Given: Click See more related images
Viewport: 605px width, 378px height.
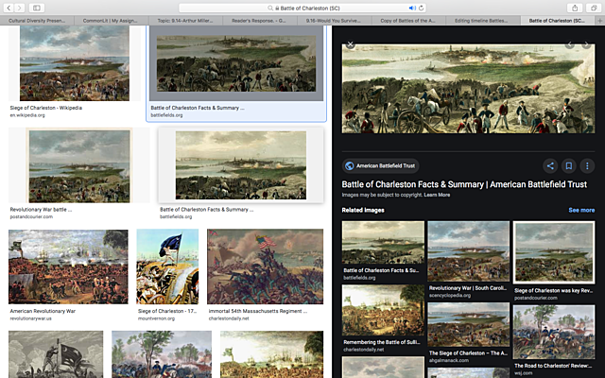Looking at the screenshot, I should [581, 210].
